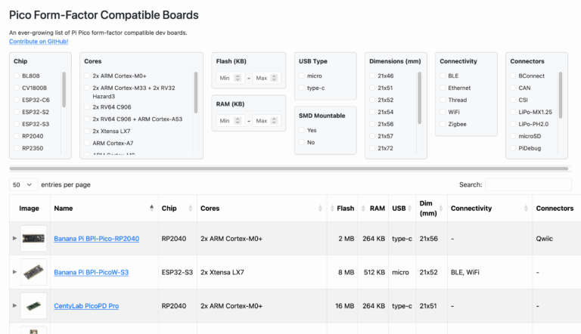Open CentyLab PicoPD Pro link
The image size is (581, 334).
[x=86, y=306]
